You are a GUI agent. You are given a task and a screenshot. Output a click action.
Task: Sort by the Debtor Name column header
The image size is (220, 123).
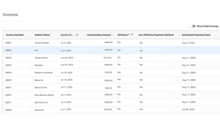pos(43,35)
